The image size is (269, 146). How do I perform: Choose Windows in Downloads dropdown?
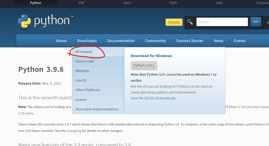(98, 71)
